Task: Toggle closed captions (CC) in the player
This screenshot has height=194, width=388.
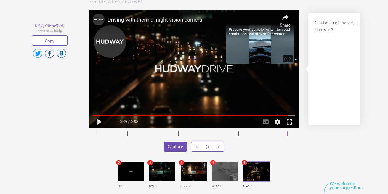Action: [x=266, y=122]
